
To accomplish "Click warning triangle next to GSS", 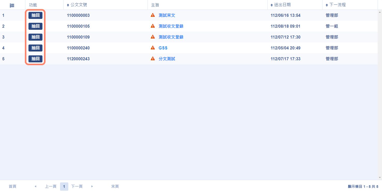I will pyautogui.click(x=153, y=48).
